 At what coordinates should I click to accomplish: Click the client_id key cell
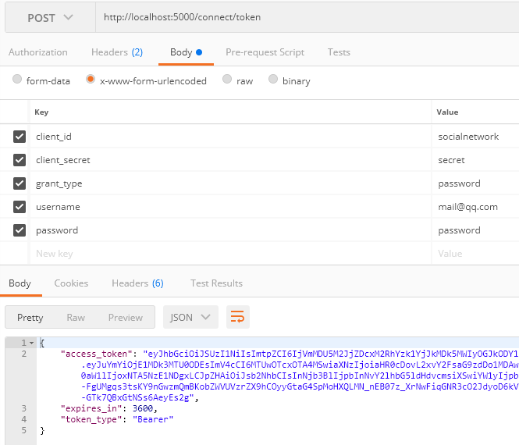[x=230, y=137]
